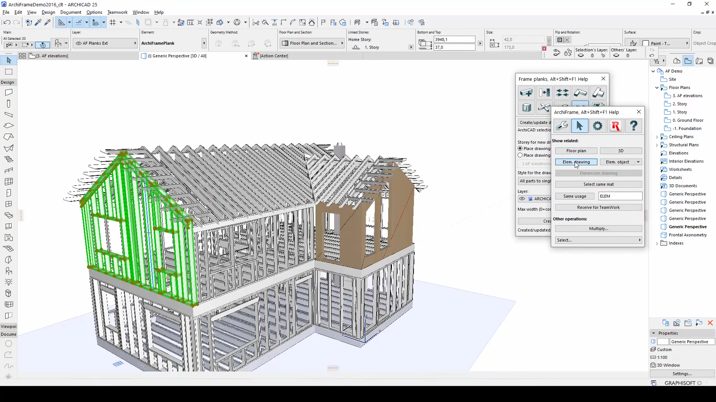
Task: Select the ArchiFrame red R icon
Action: pos(616,127)
